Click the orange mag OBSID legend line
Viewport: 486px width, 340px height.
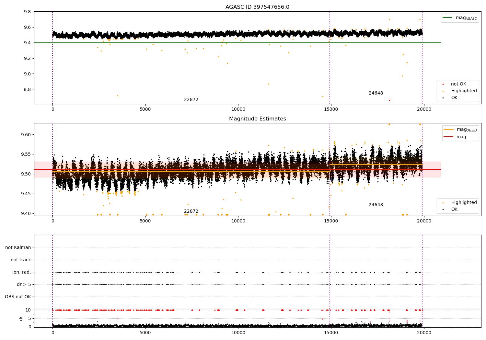click(x=449, y=130)
